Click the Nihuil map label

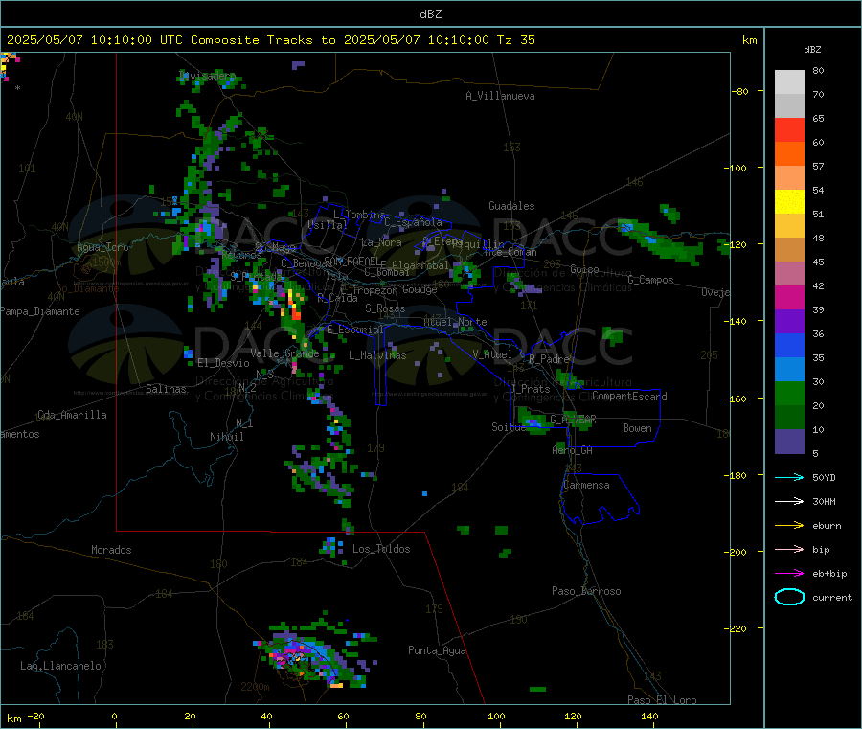click(226, 437)
